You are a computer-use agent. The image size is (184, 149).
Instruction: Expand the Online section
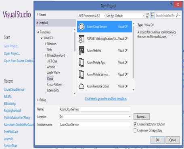click(x=38, y=100)
